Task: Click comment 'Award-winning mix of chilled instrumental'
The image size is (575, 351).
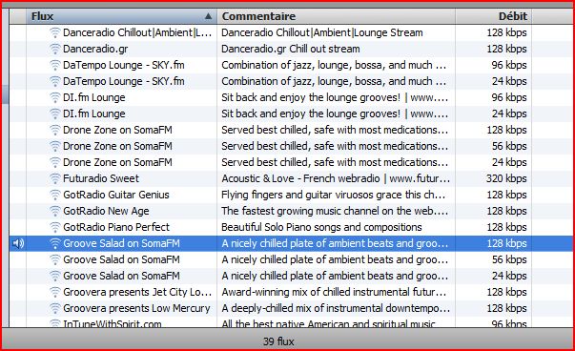Action: (x=334, y=292)
